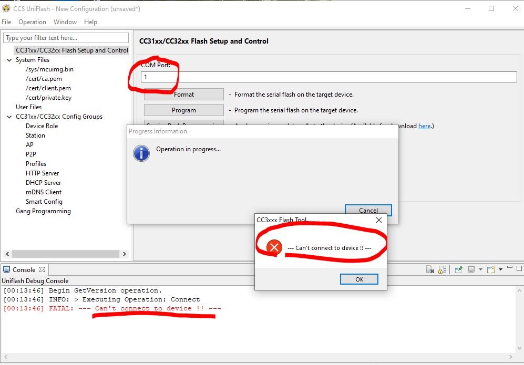The height and width of the screenshot is (365, 524).
Task: Open mDNS Client config group
Action: (44, 192)
